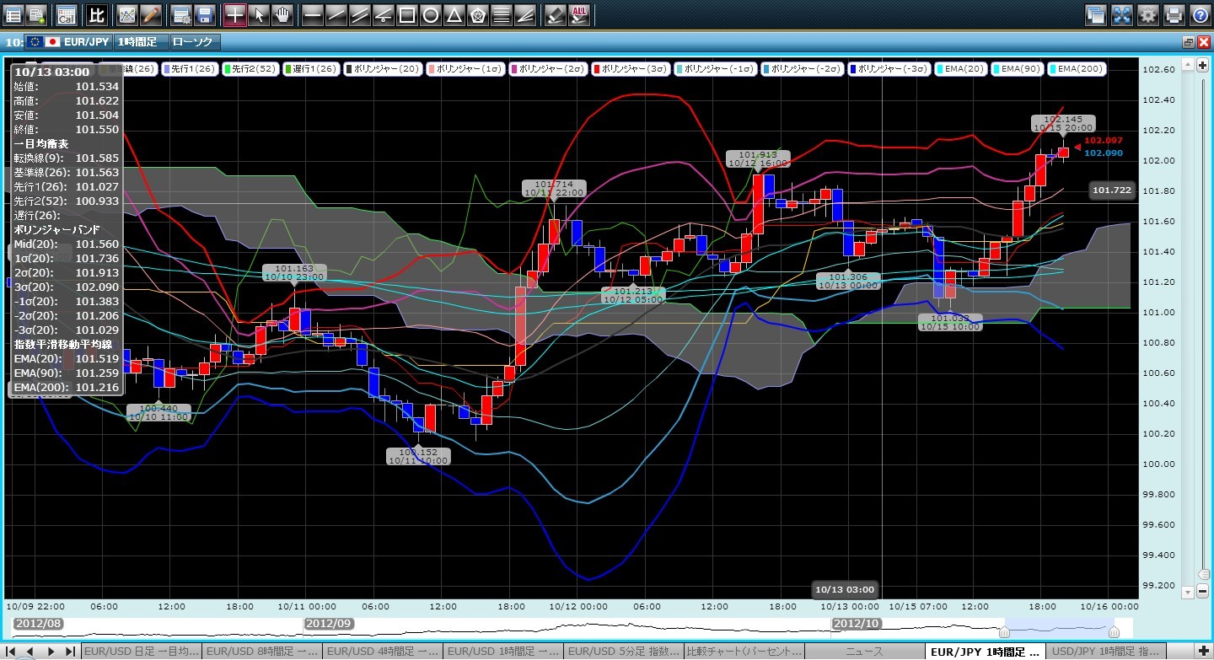Click the right handle of timeline range slider
Image resolution: width=1214 pixels, height=660 pixels.
pos(1114,631)
